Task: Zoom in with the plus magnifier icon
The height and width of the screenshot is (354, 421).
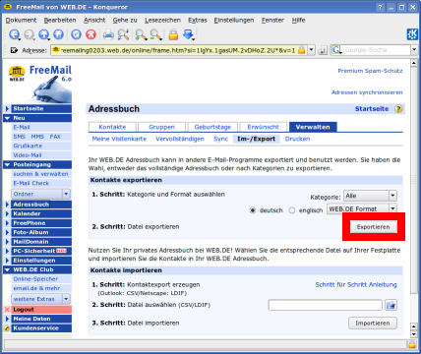Action: 141,34
